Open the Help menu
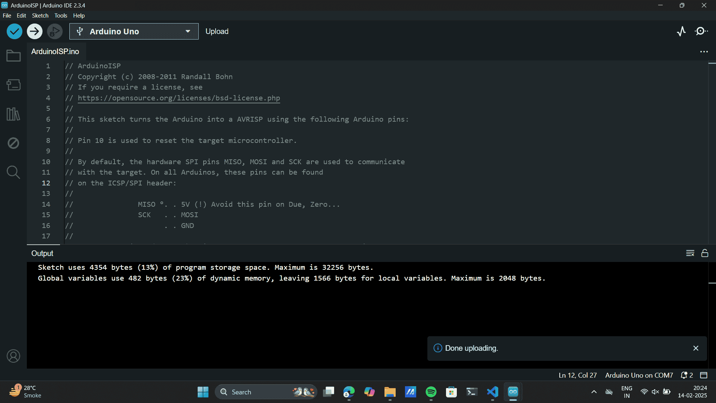Image resolution: width=716 pixels, height=403 pixels. pyautogui.click(x=79, y=15)
